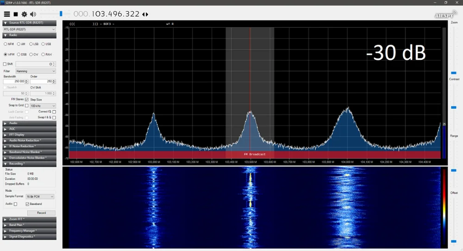Screen dimensions: 463x251
Task: Open the Step Size 100 kHz dropdown
Action: (43, 106)
